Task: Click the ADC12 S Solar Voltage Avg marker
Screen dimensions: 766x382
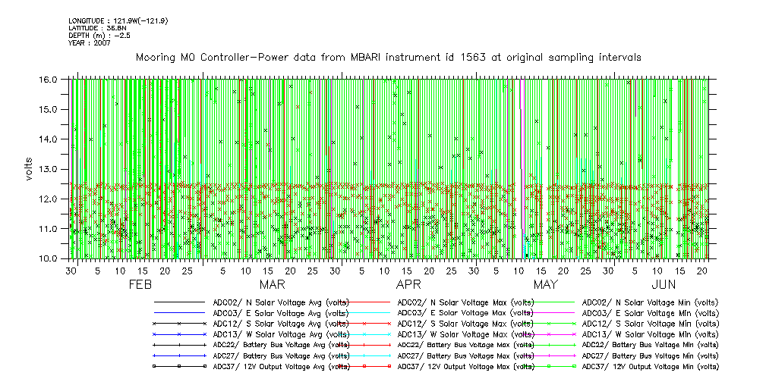Action: (179, 324)
